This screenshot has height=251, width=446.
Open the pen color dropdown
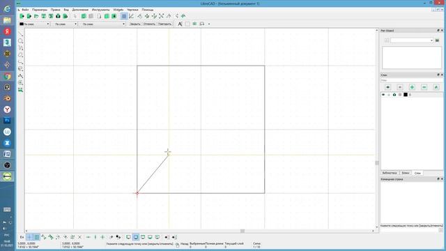pos(34,24)
